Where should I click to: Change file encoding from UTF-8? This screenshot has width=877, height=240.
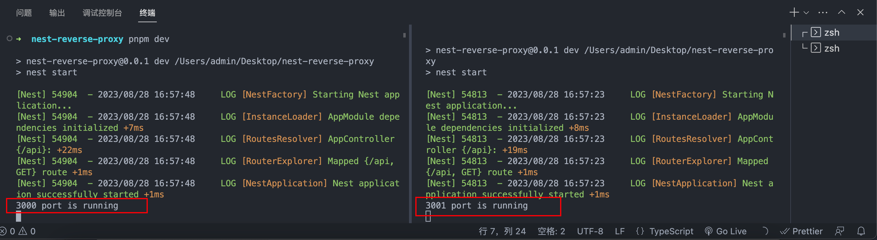[x=590, y=232]
